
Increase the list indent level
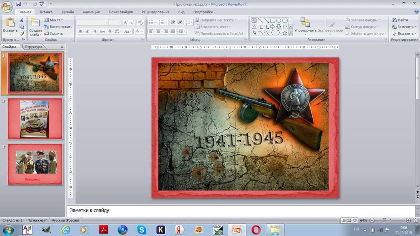tap(180, 23)
